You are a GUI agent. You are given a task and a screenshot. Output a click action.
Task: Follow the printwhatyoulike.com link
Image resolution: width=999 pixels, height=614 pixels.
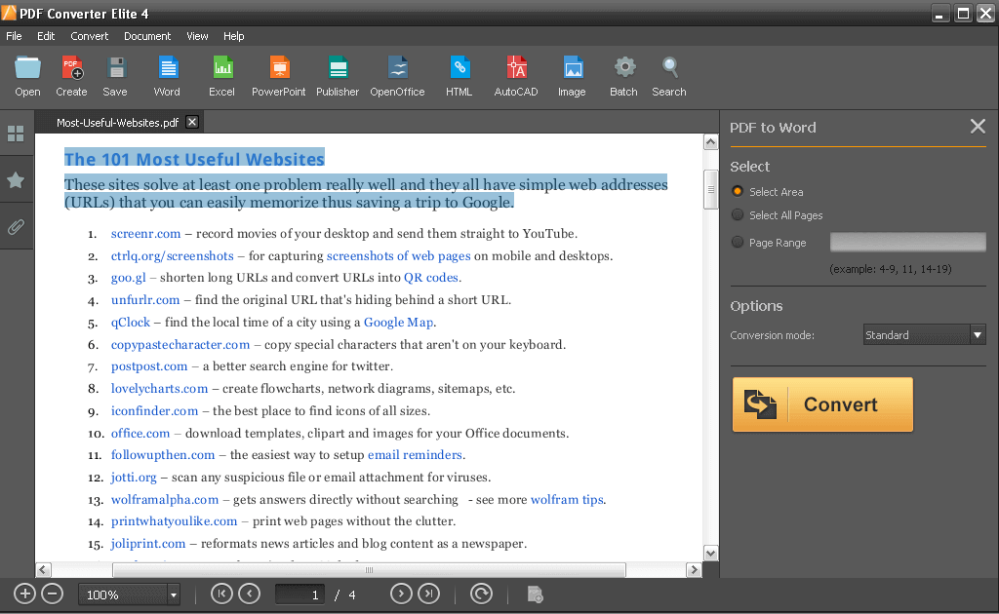[174, 521]
